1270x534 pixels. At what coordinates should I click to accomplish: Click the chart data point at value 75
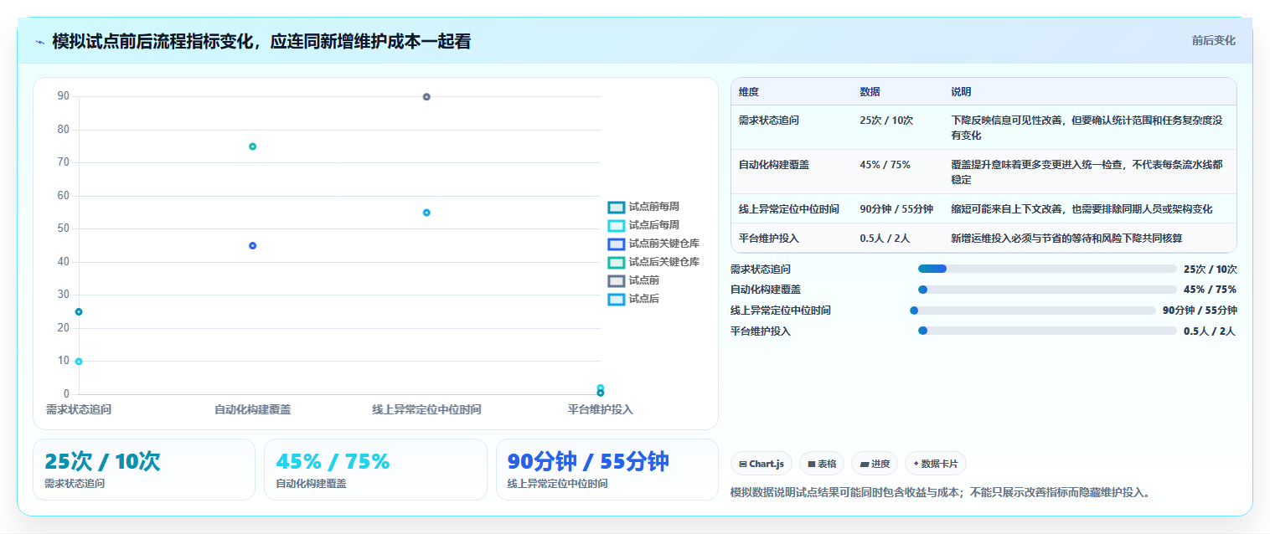click(x=252, y=146)
